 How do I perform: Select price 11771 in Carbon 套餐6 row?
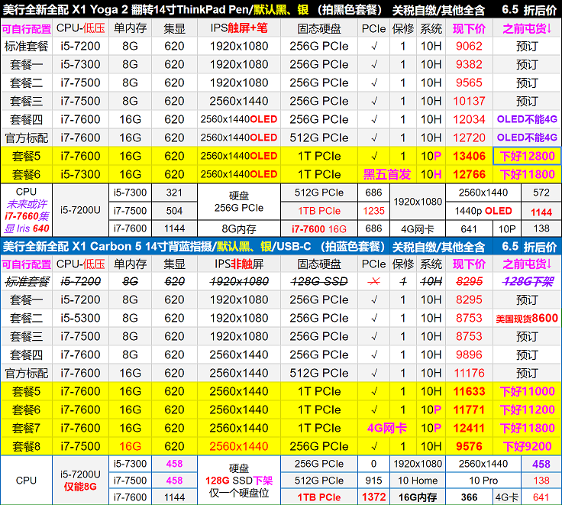(x=469, y=410)
